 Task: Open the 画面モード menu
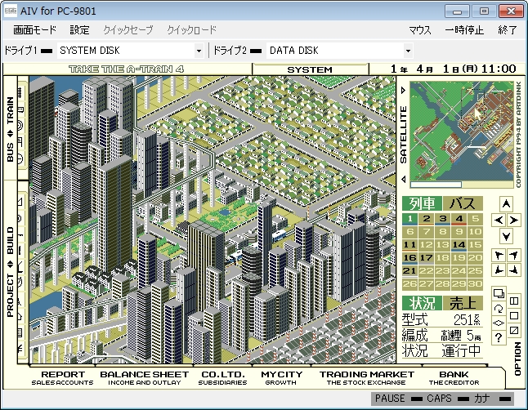pyautogui.click(x=34, y=30)
